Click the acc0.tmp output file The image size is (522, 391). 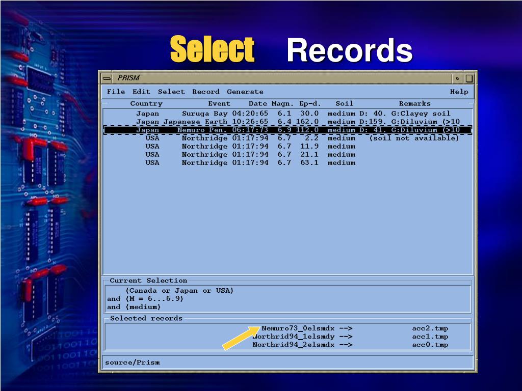(430, 345)
